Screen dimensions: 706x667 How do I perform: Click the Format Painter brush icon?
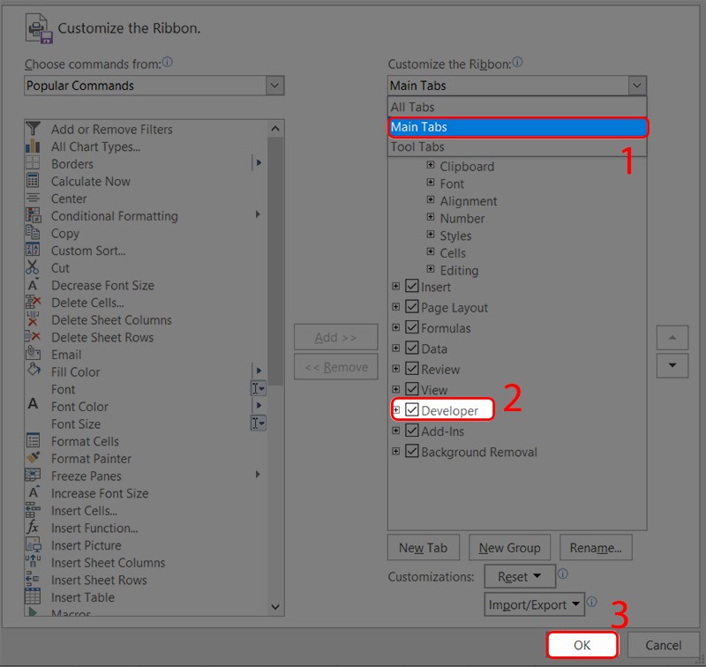coord(33,458)
